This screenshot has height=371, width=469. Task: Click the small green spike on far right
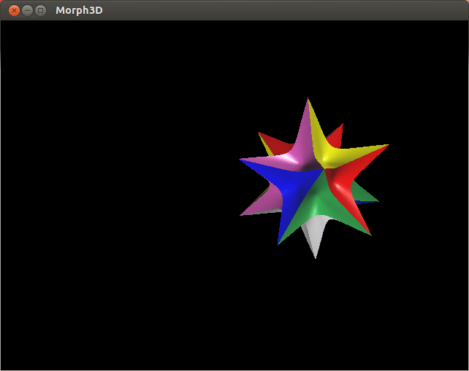pyautogui.click(x=367, y=195)
